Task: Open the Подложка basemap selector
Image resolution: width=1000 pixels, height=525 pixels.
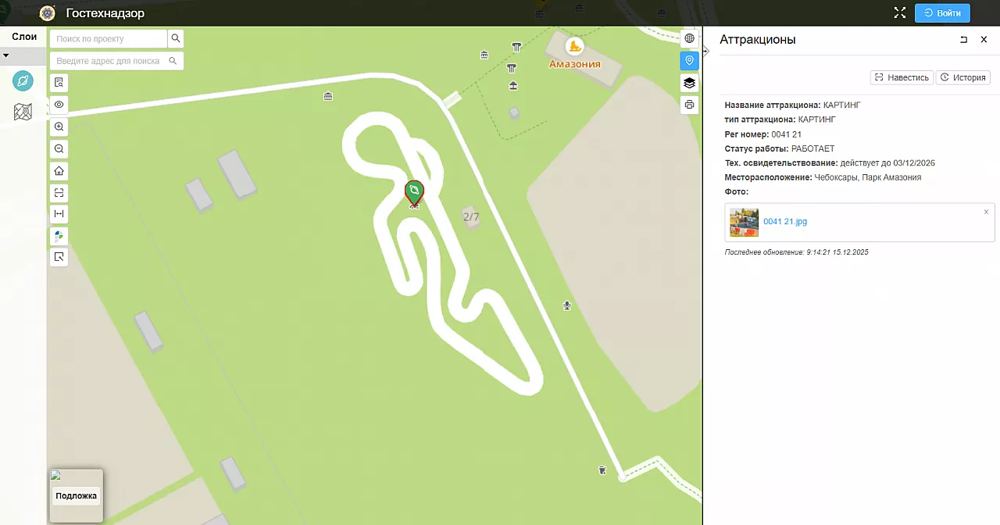Action: point(76,495)
